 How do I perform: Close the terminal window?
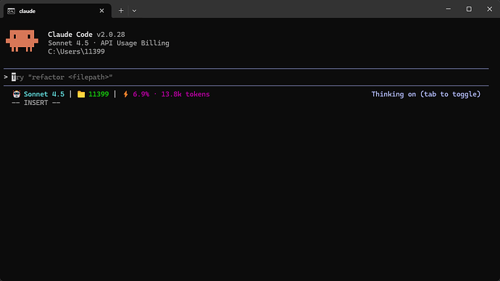489,9
